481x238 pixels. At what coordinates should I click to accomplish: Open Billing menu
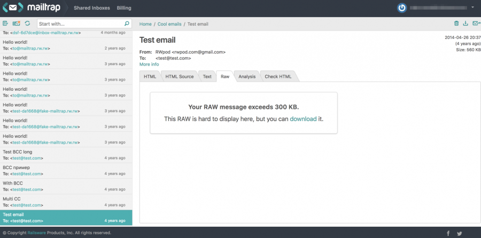(x=124, y=8)
